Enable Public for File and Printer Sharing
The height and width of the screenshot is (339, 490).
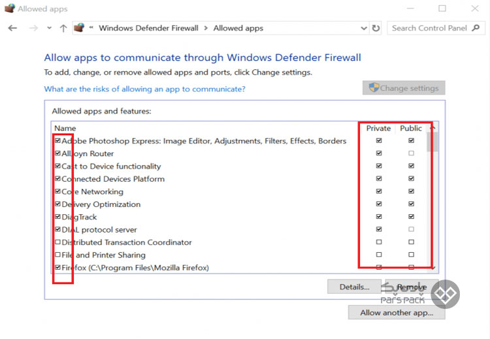click(411, 254)
